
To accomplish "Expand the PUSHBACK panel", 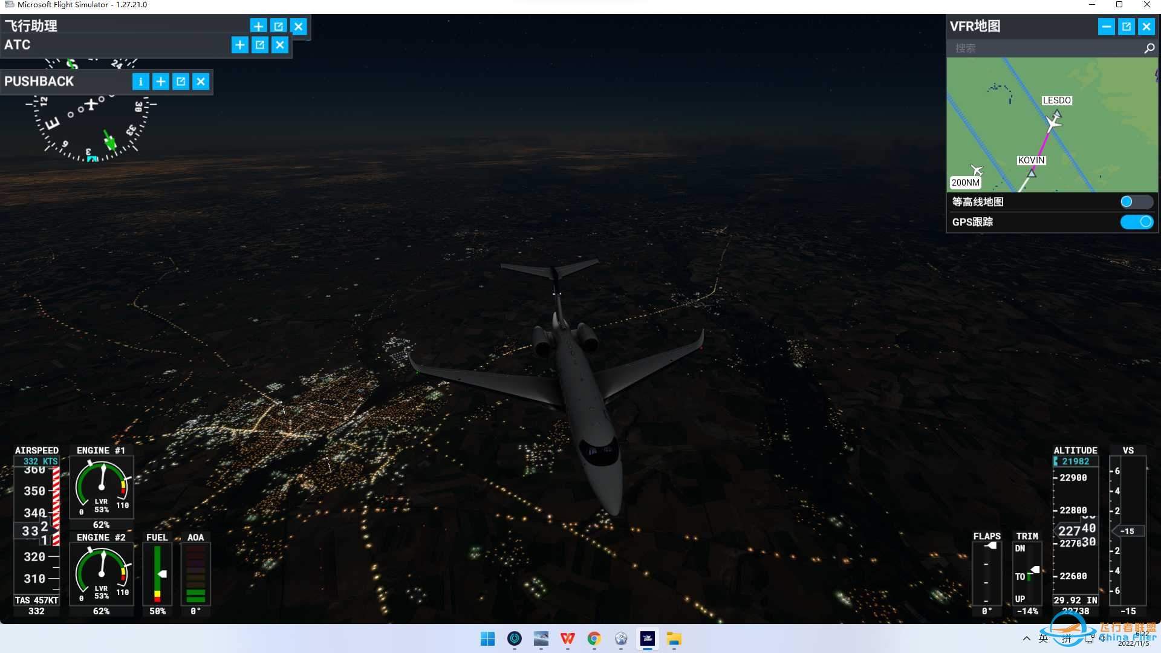I will tap(161, 82).
